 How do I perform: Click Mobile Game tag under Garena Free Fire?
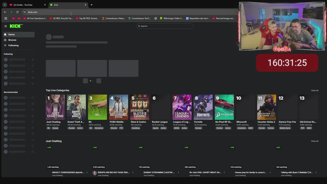coord(285,128)
